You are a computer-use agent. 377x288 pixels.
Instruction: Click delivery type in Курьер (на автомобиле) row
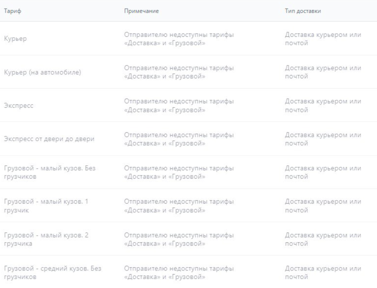coord(323,72)
